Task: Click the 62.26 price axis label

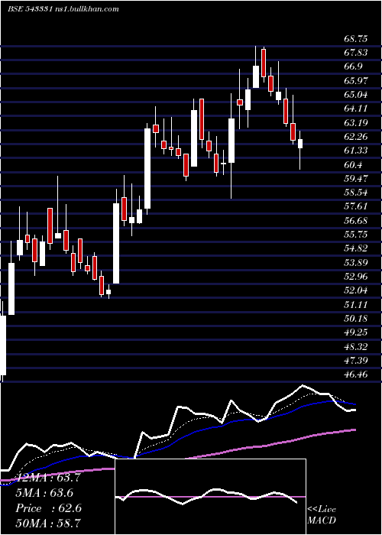Action: pos(356,137)
